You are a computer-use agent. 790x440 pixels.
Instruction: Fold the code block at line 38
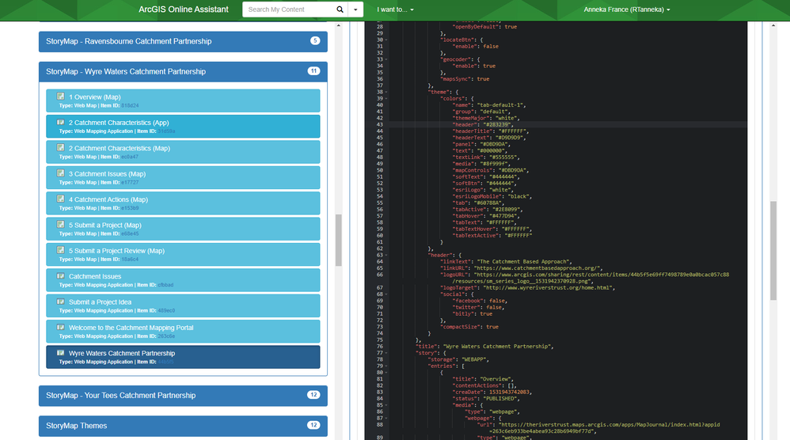click(x=386, y=92)
